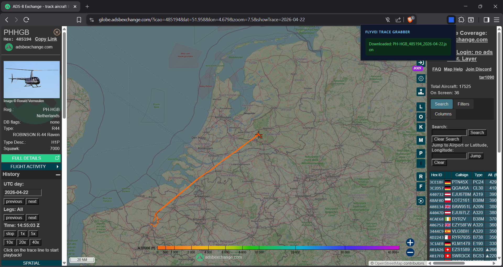The image size is (503, 267).
Task: Click the UTC day date field
Action: (x=23, y=192)
